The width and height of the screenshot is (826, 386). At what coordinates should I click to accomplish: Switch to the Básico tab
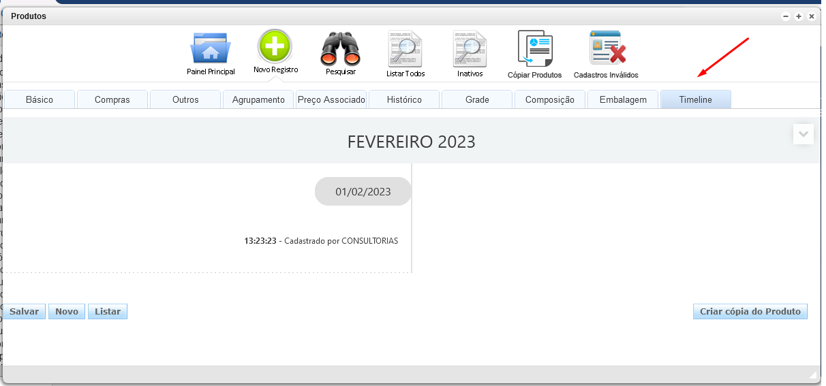tap(40, 99)
